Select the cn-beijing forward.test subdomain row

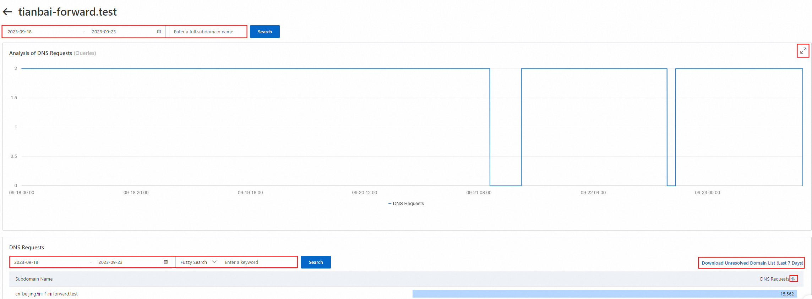tap(406, 294)
